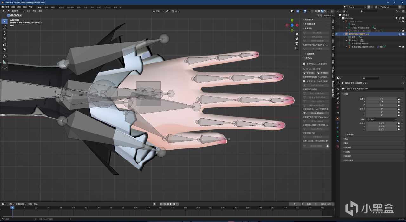Open the Object properties tab icon

337,118
